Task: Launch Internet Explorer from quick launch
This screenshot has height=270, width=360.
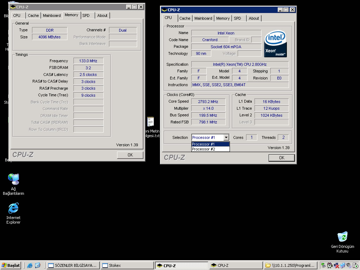Action: pos(30,265)
